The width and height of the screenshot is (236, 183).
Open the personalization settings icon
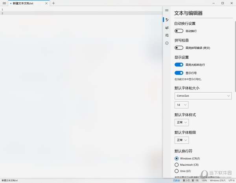coord(167,27)
